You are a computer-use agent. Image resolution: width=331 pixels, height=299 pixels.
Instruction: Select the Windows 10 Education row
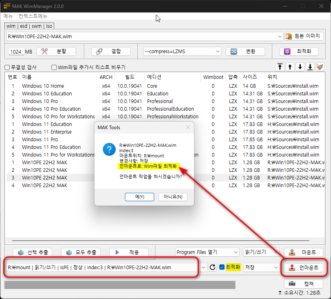(x=166, y=94)
